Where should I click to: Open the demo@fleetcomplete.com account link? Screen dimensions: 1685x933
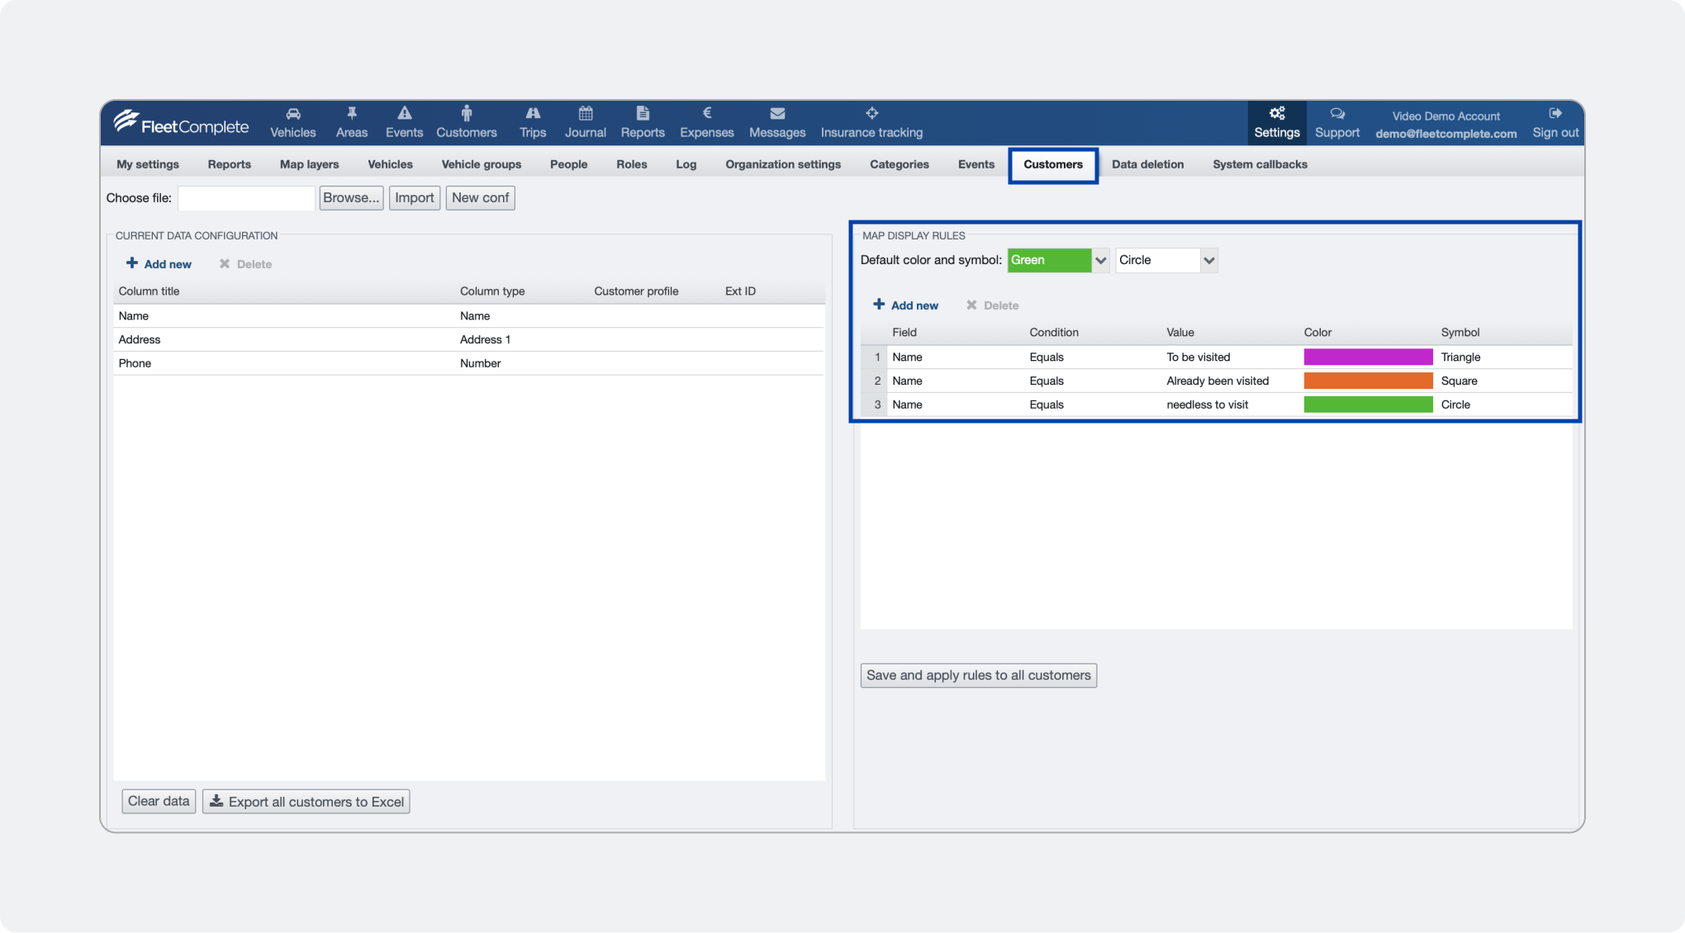(1445, 134)
